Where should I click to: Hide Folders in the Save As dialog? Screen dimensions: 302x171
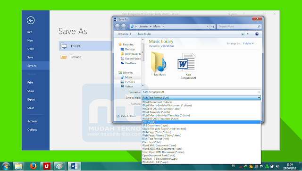[126, 116]
